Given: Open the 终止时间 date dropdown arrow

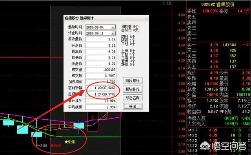Looking at the screenshot, I should (x=113, y=33).
